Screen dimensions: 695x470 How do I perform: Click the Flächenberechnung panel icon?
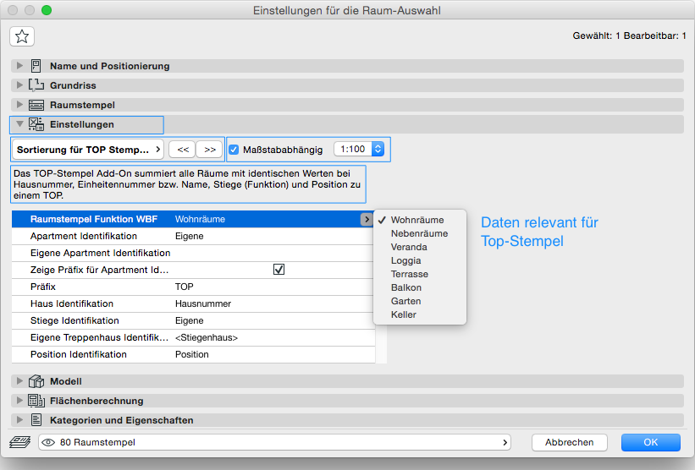(x=36, y=401)
